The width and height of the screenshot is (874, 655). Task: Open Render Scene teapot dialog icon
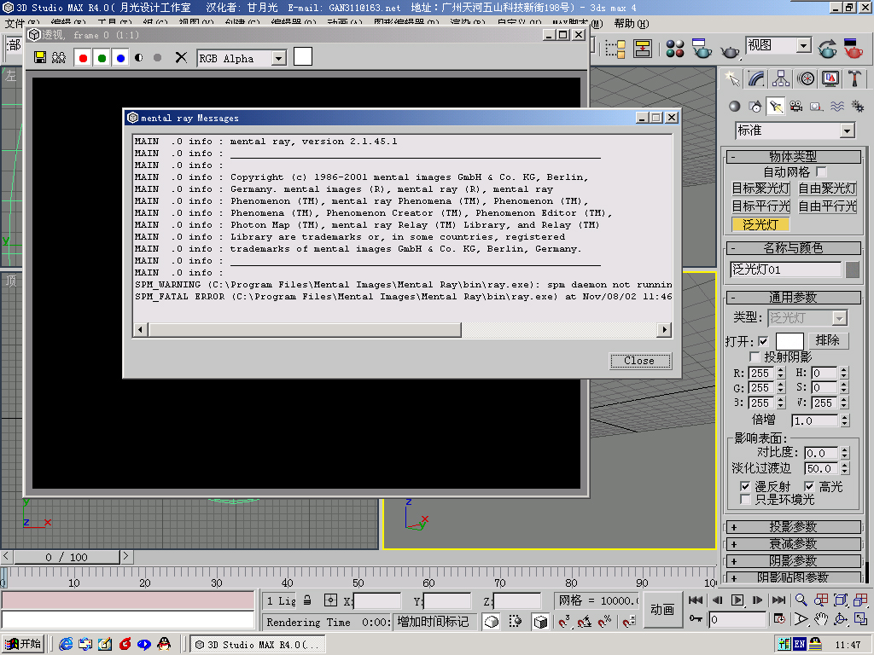pos(702,49)
